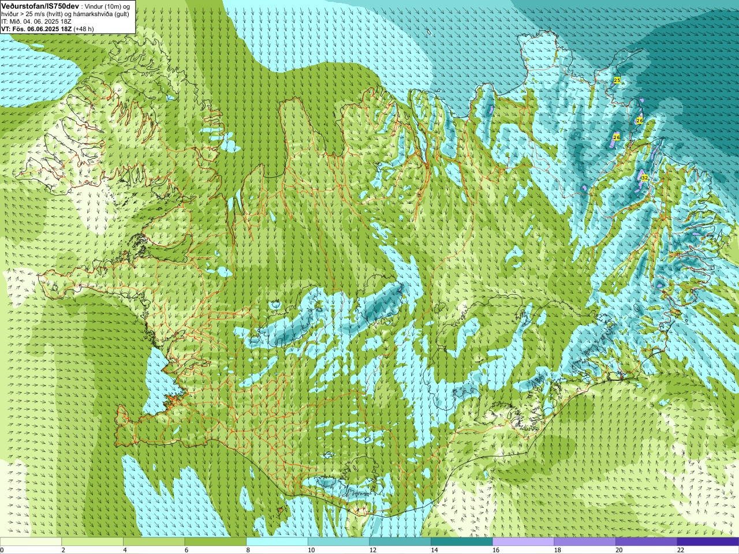Select the 20–22 m/s purple legend swatch
The height and width of the screenshot is (554, 739).
click(647, 542)
